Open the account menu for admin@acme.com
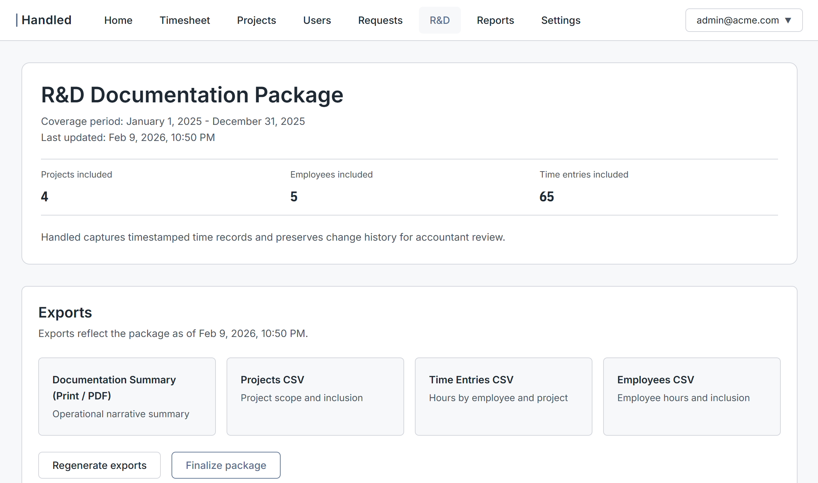This screenshot has width=818, height=483. (x=743, y=20)
